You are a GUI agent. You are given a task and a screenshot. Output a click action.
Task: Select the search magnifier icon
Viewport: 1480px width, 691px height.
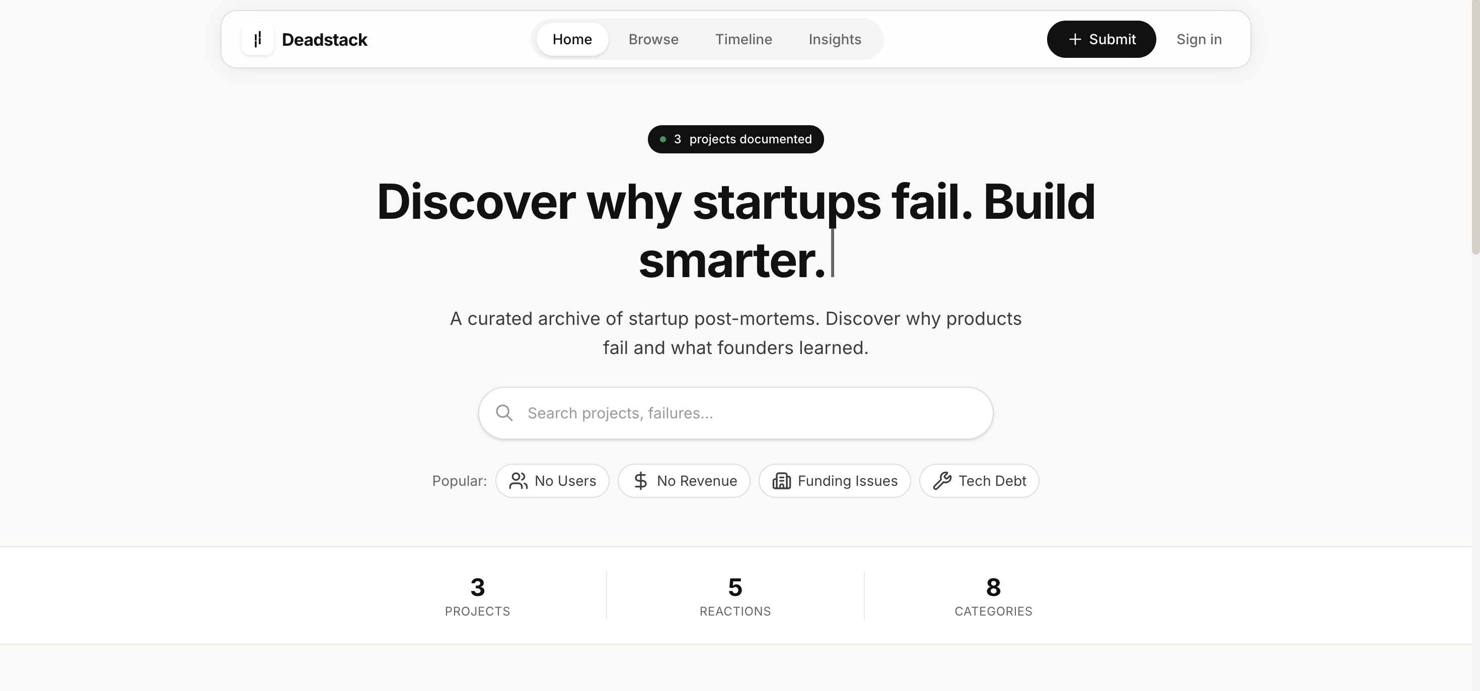point(504,413)
